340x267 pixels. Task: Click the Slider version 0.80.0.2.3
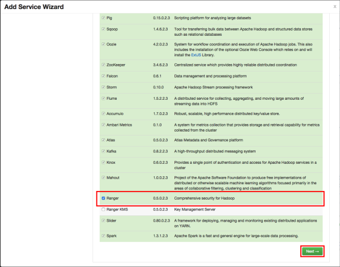tap(161, 221)
